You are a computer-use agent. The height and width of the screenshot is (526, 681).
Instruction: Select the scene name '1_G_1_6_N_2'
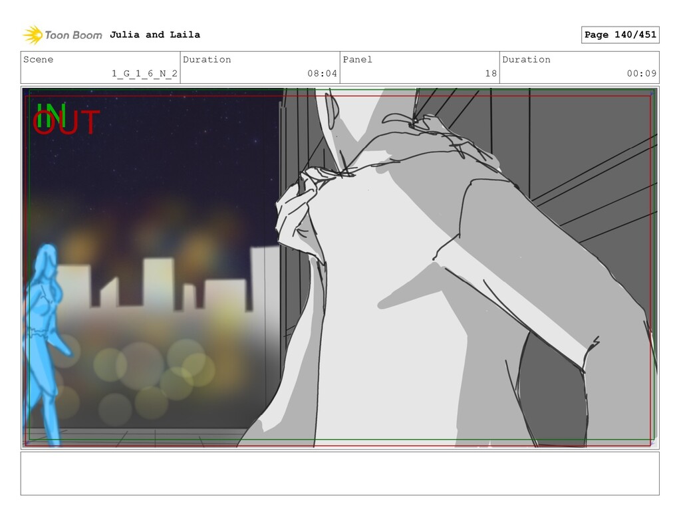tap(144, 73)
